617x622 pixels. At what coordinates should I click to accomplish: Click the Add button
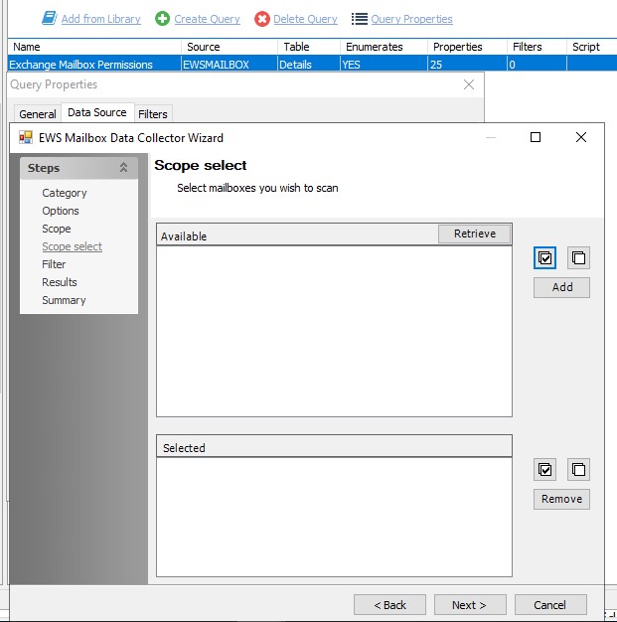pos(561,287)
